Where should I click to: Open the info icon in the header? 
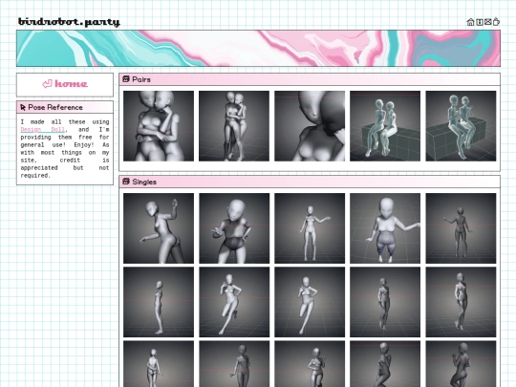[480, 22]
